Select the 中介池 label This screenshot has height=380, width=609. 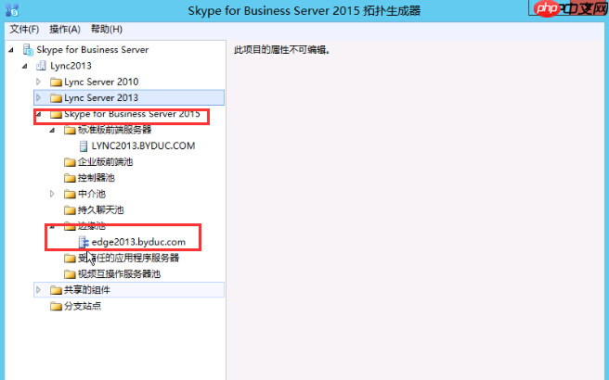pyautogui.click(x=92, y=194)
